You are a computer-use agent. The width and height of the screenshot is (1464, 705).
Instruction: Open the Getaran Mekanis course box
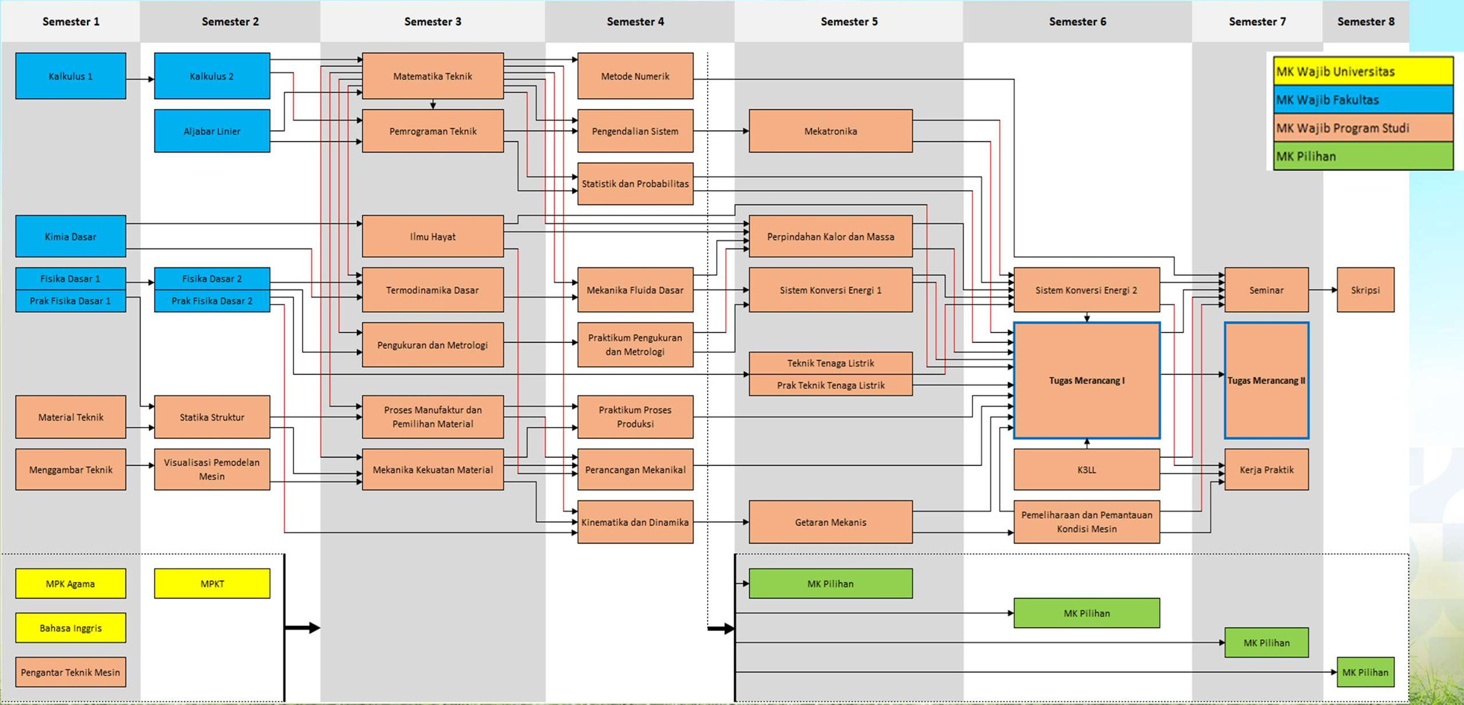[x=830, y=522]
